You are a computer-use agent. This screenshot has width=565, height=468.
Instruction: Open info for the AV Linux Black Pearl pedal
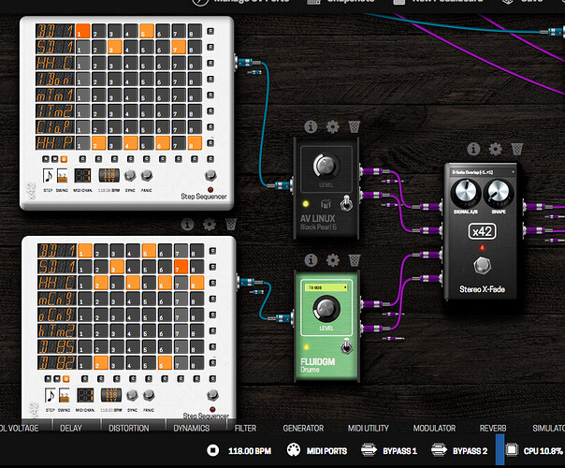click(311, 126)
